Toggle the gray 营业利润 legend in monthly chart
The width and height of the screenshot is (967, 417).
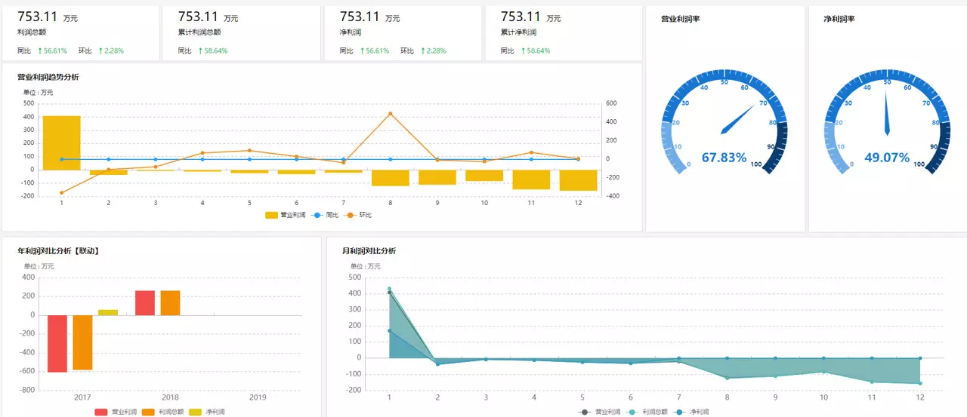coord(599,412)
